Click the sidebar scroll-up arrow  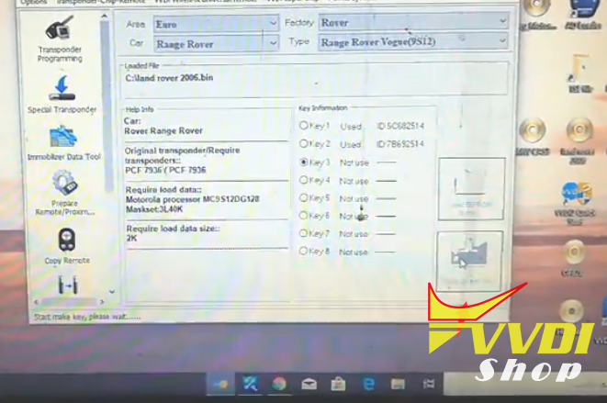(x=104, y=17)
